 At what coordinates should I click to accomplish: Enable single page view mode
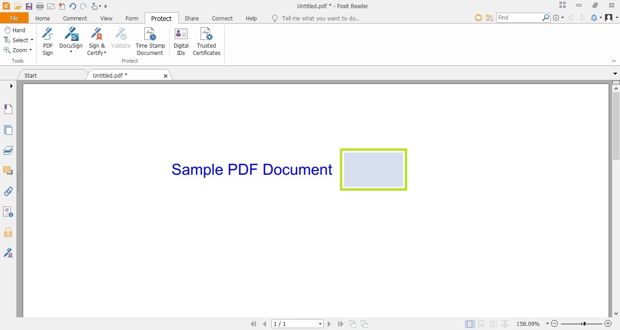470,324
